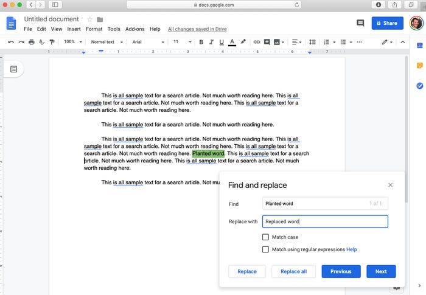Click the Bulleted list icon
Screen dimensions: 426x295
[x=343, y=42]
